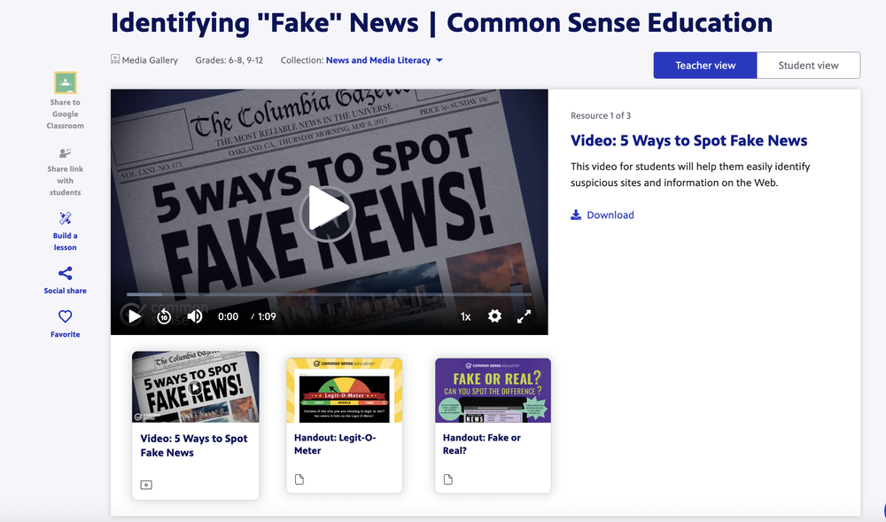Screen dimensions: 886x522
Task: Open the Handout: Fake or Real? card
Action: click(x=493, y=425)
